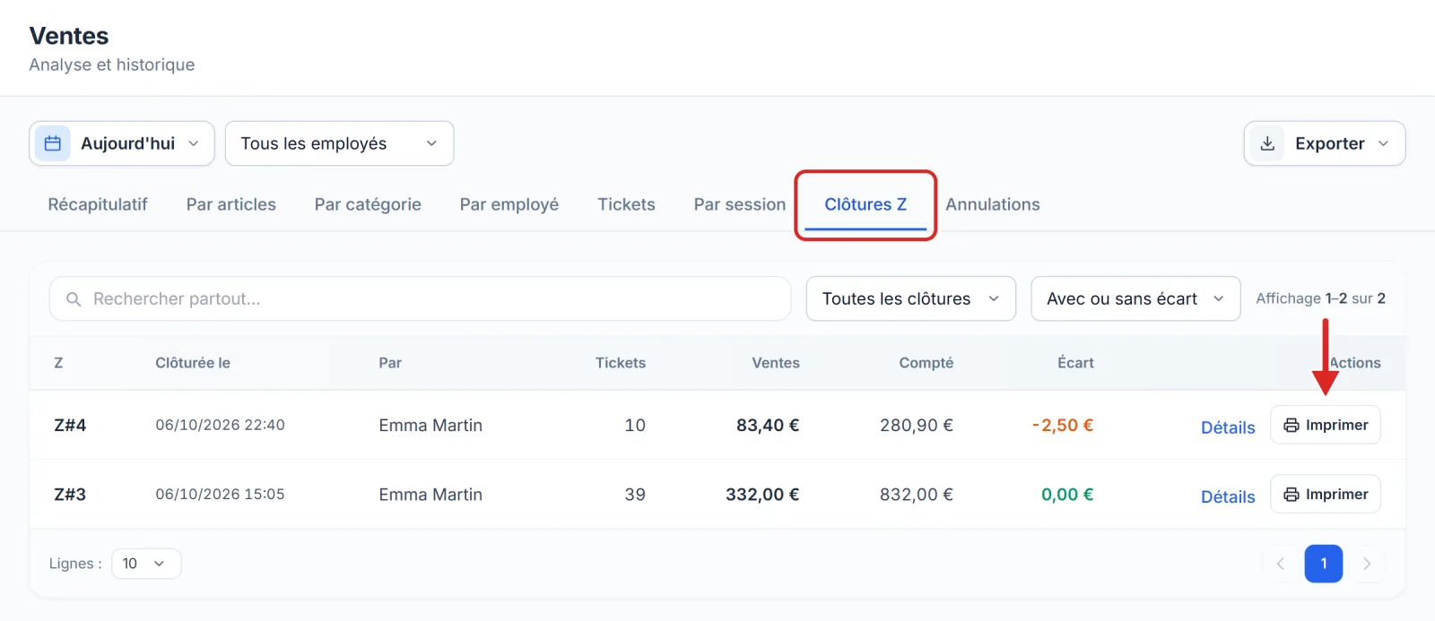Click the date 06/10/2026 22:40

220,425
